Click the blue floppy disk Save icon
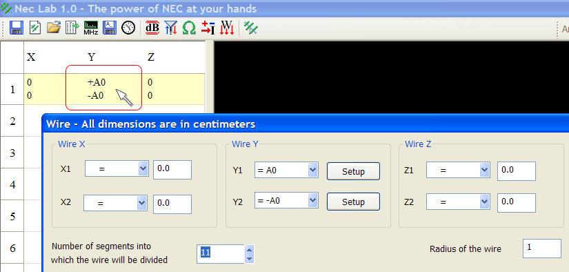The height and width of the screenshot is (272, 569). (16, 28)
